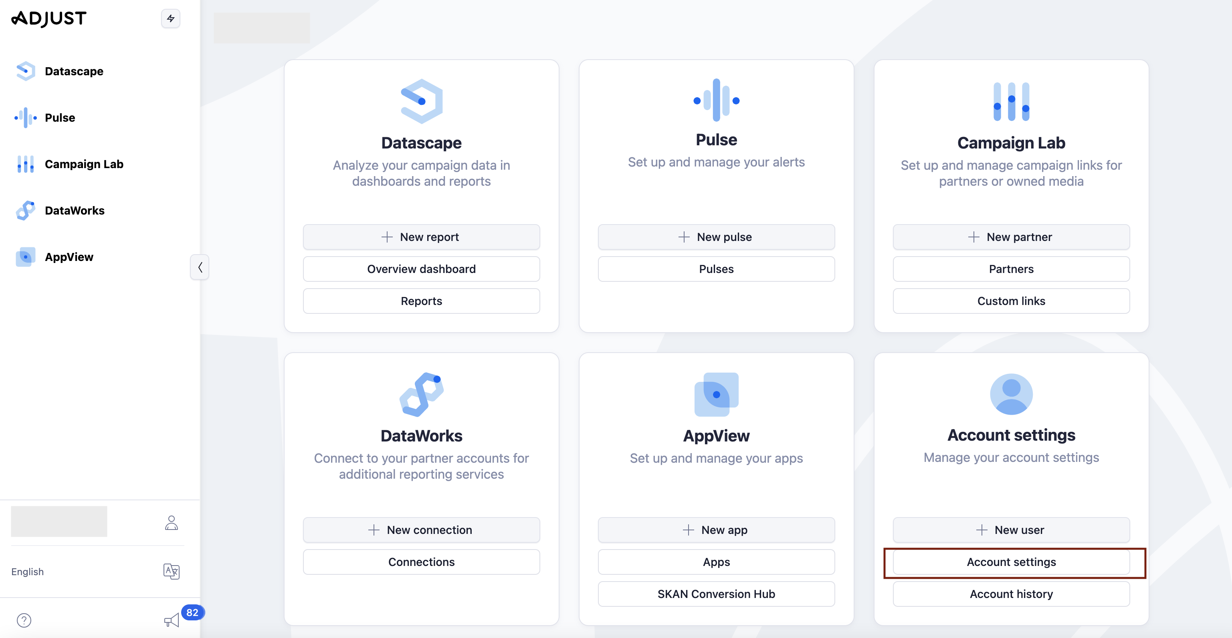Open Account settings
Screen dimensions: 1232x638
click(x=1010, y=562)
